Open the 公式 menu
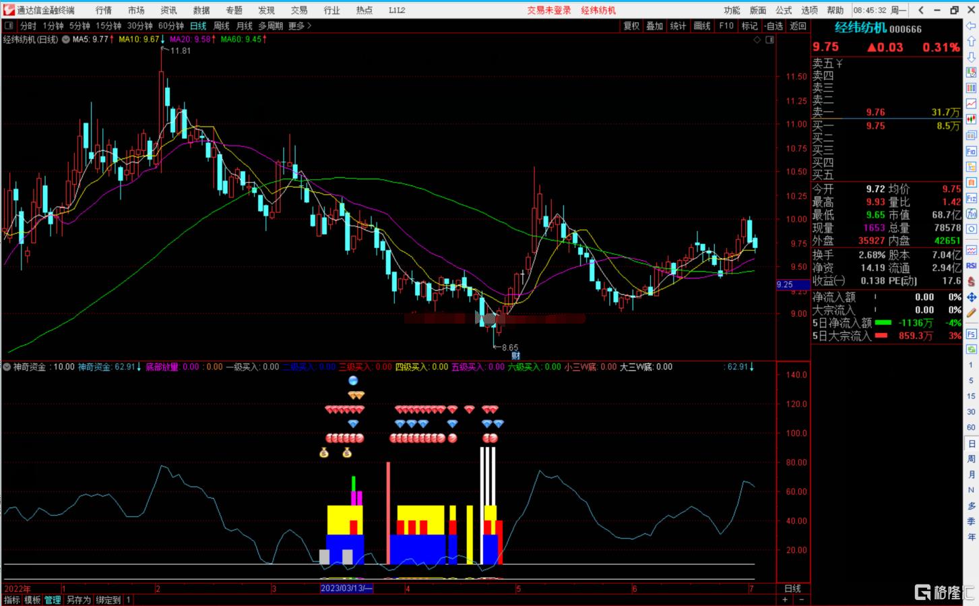The image size is (979, 606). pyautogui.click(x=784, y=10)
